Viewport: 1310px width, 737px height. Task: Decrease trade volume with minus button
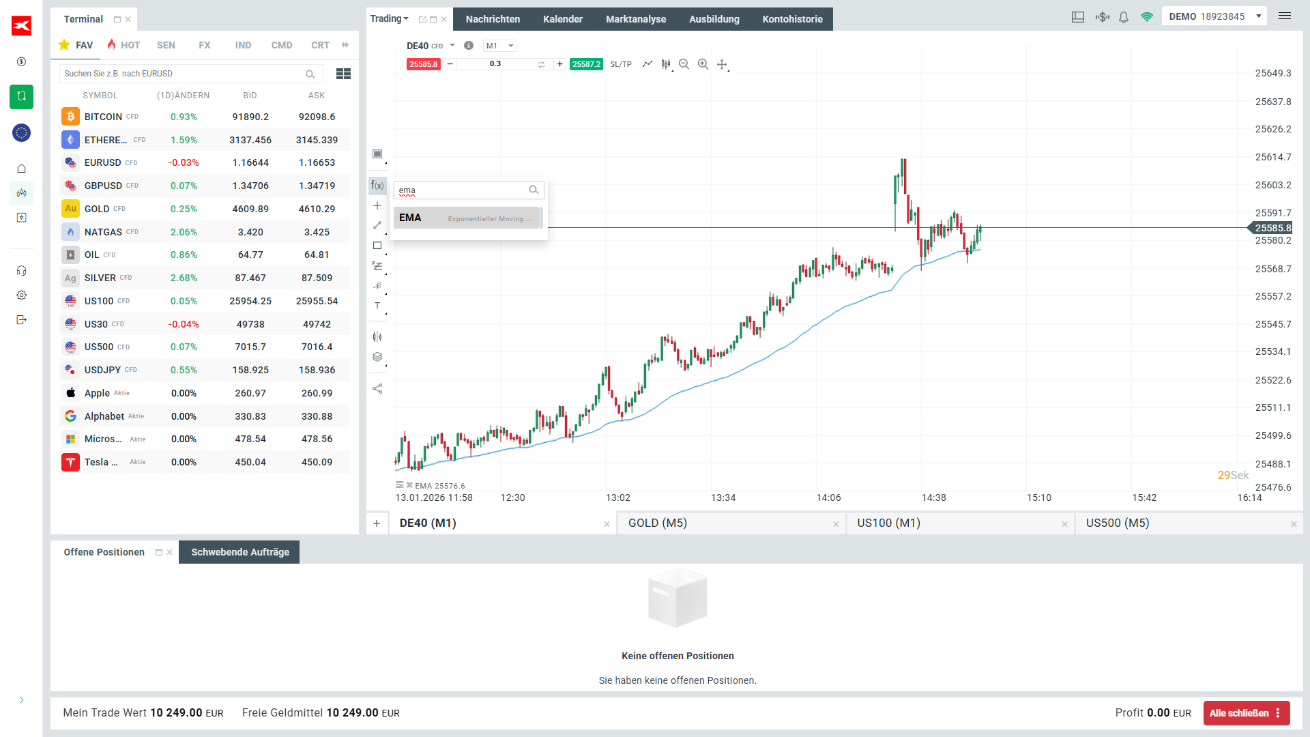(450, 64)
